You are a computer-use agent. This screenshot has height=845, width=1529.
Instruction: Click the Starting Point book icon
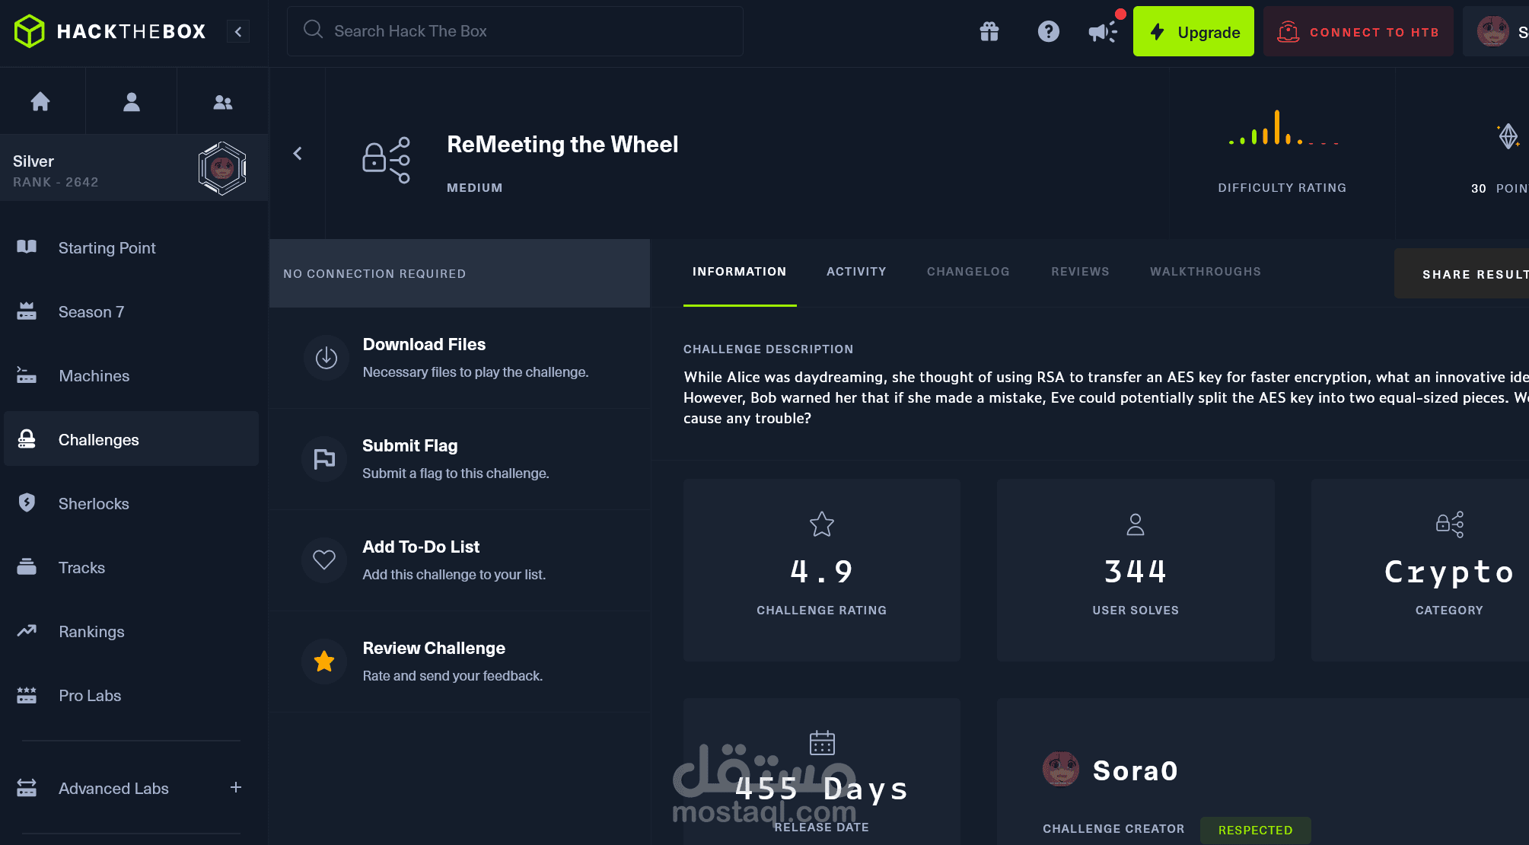[x=27, y=247]
